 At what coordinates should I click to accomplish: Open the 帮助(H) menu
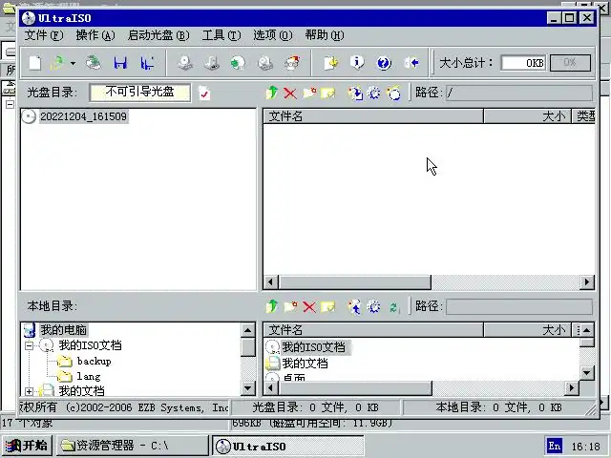[x=325, y=35]
